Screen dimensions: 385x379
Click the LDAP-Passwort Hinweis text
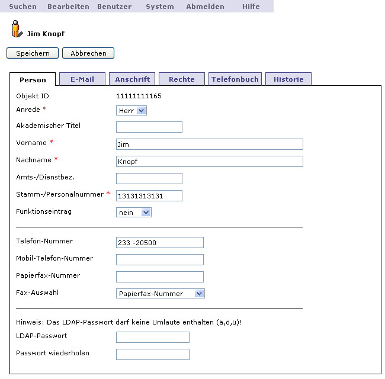tap(129, 322)
